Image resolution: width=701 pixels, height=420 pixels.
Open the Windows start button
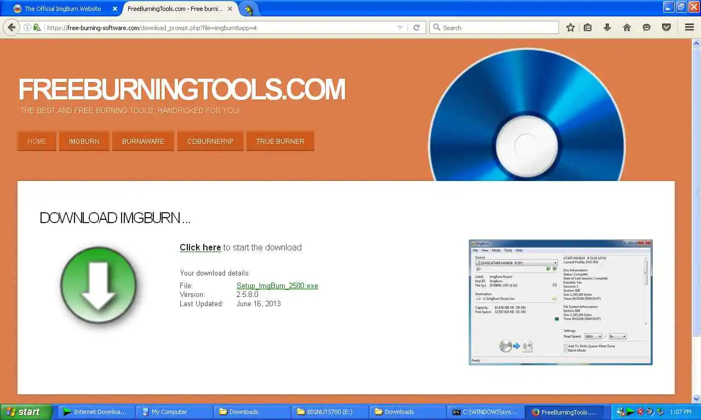click(x=26, y=412)
